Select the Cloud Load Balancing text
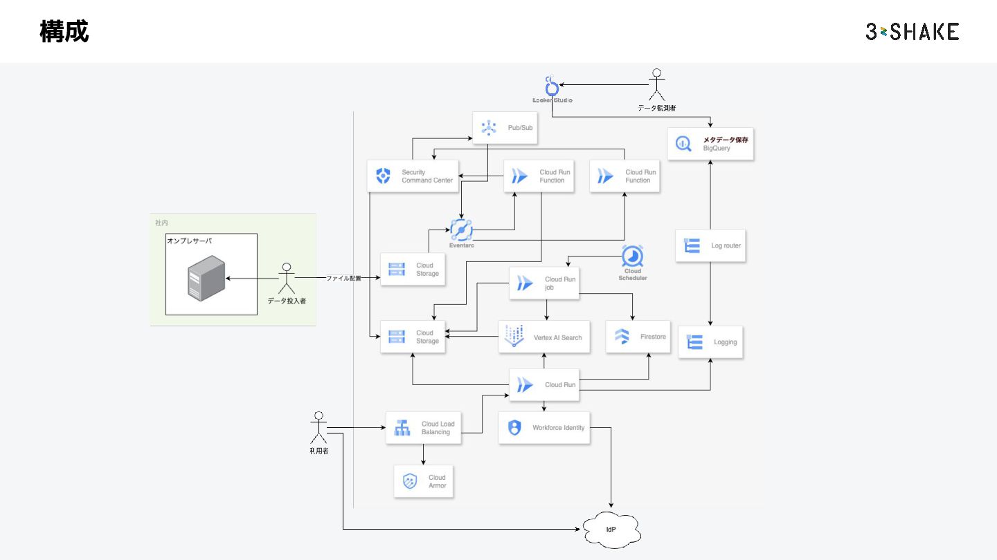Image resolution: width=997 pixels, height=560 pixels. tap(438, 428)
